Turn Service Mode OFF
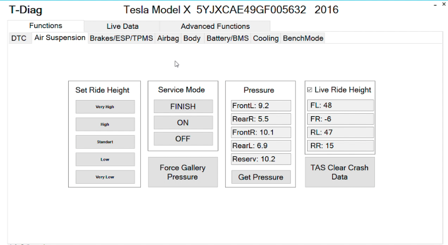 tap(183, 139)
